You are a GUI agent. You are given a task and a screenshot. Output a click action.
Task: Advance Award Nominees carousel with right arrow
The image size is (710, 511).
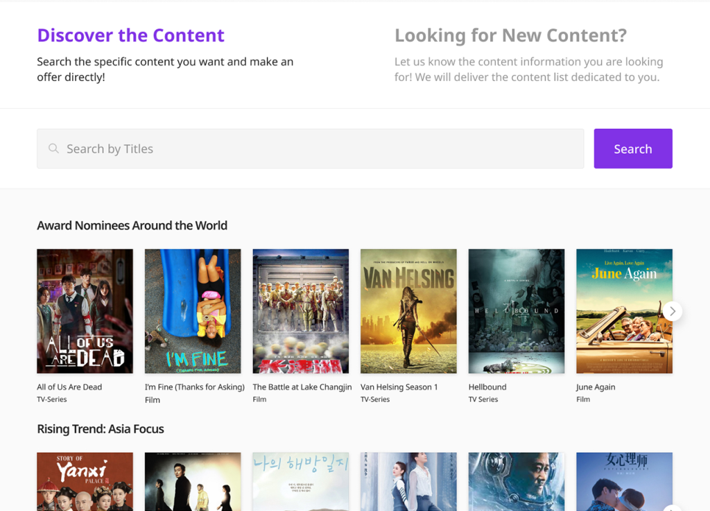tap(673, 311)
